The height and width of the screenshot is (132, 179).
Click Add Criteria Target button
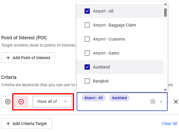27,124
